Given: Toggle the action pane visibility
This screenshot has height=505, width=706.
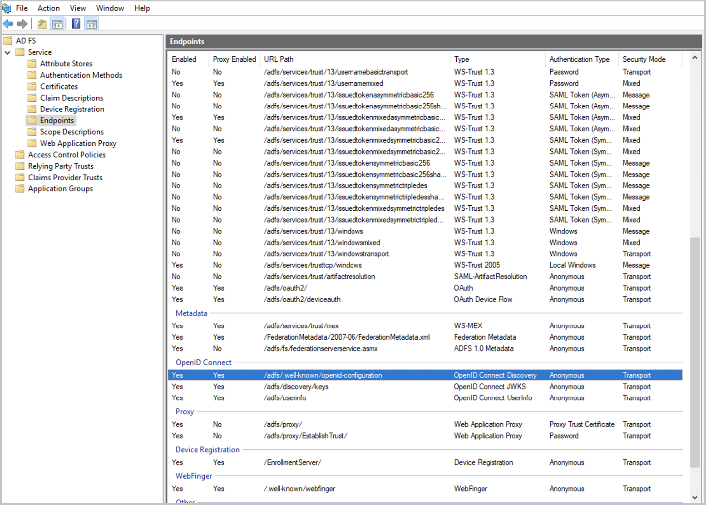Looking at the screenshot, I should (91, 24).
